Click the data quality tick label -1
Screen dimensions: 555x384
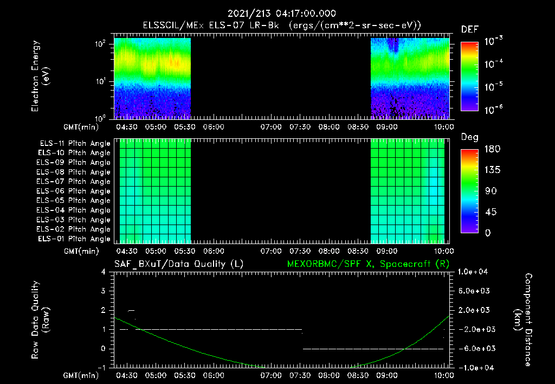coord(101,368)
